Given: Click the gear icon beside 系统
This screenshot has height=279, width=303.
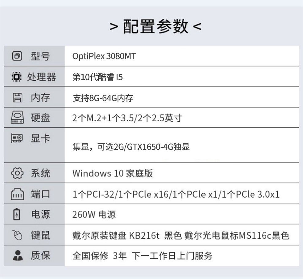Looking at the screenshot, I should [x=17, y=173].
